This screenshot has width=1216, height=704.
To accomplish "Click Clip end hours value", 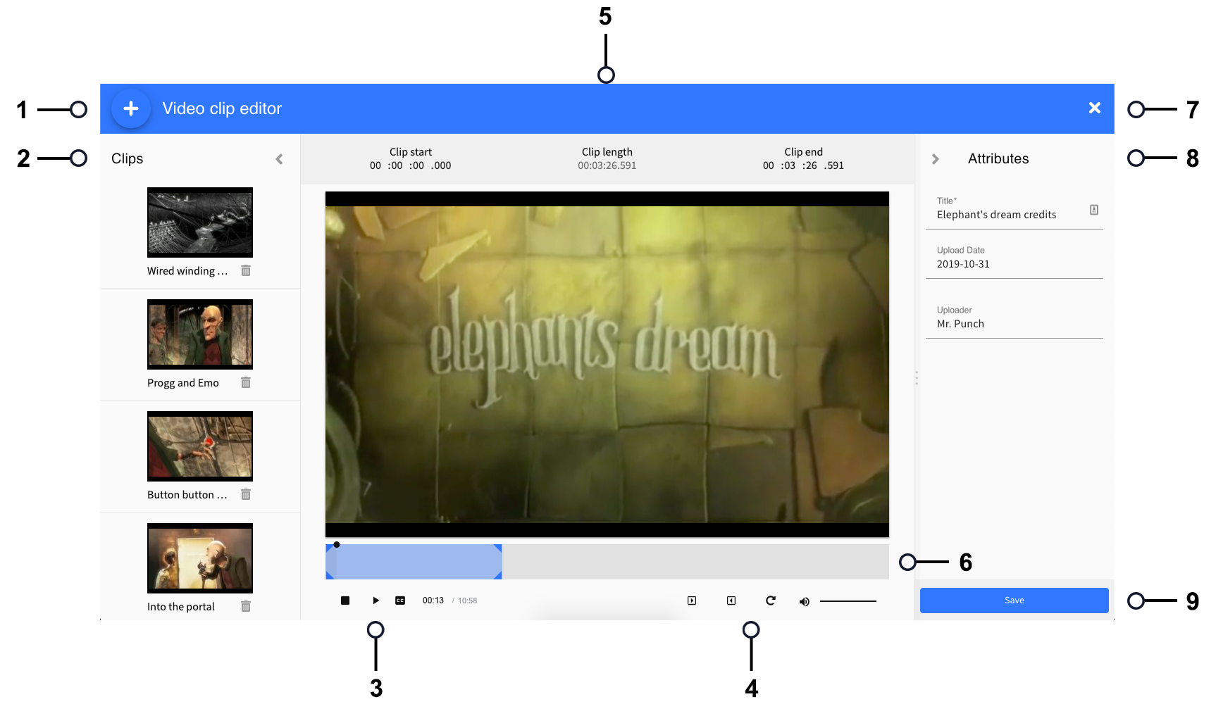I will point(769,165).
